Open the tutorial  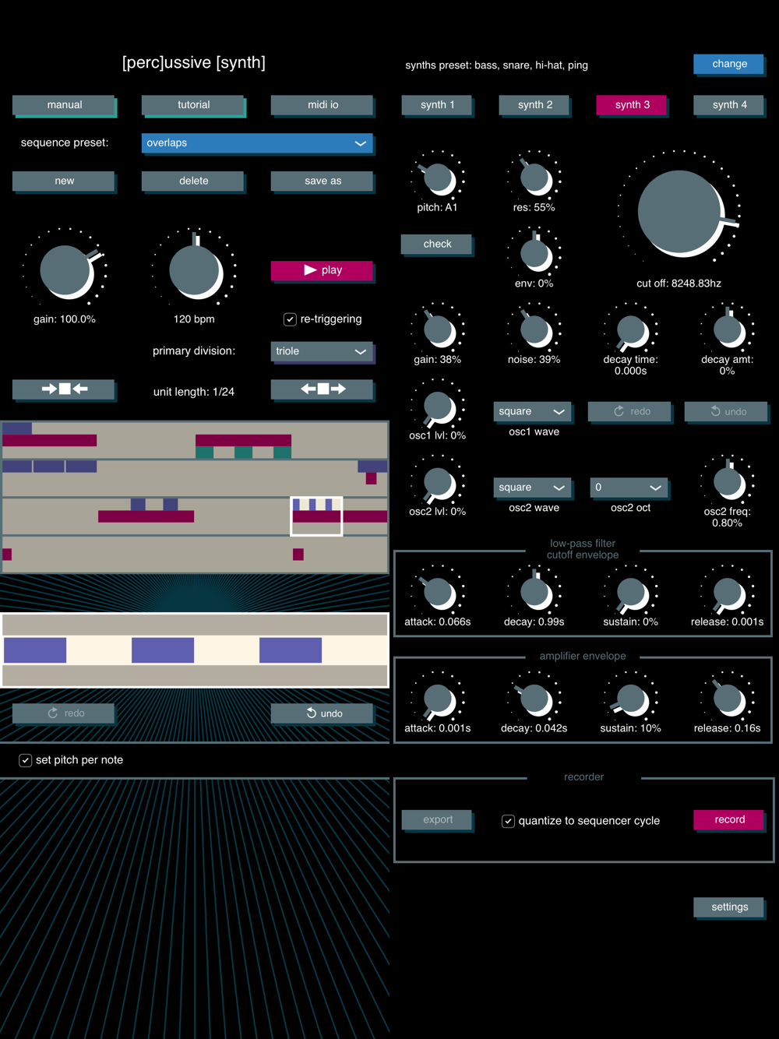click(x=193, y=105)
